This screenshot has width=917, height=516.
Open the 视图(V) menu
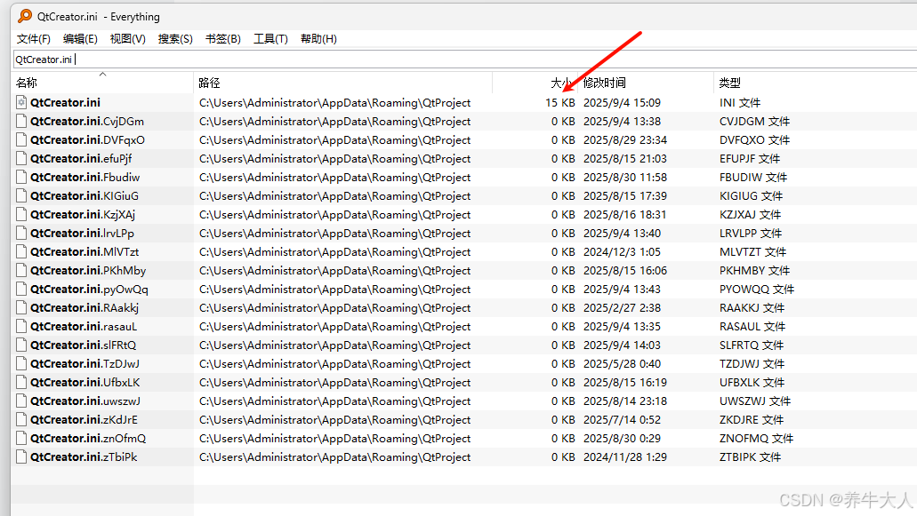pos(127,39)
